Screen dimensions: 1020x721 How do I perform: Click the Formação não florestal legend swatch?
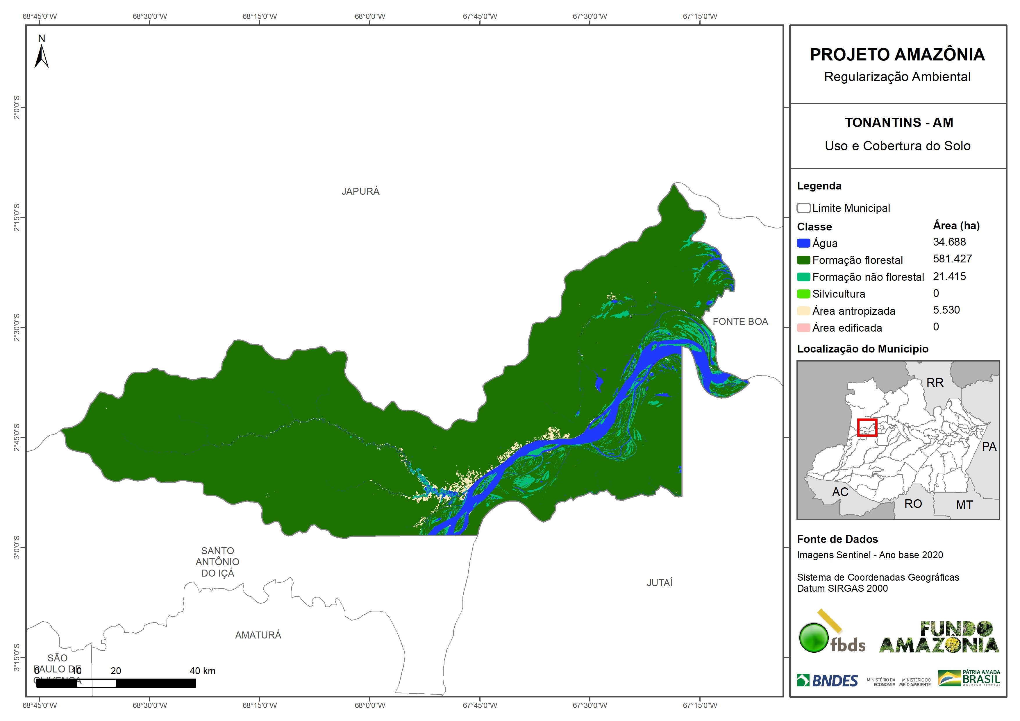click(x=803, y=277)
